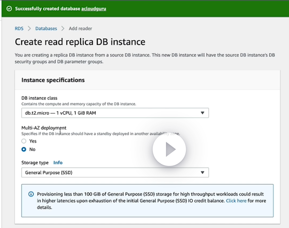Screen dimensions: 289x228
Task: Click the info circle icon in the notice
Action: [31, 194]
